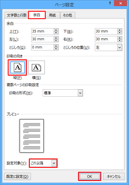Decrease the 左(L) left margin value
The height and width of the screenshot is (185, 129).
(x=56, y=41)
